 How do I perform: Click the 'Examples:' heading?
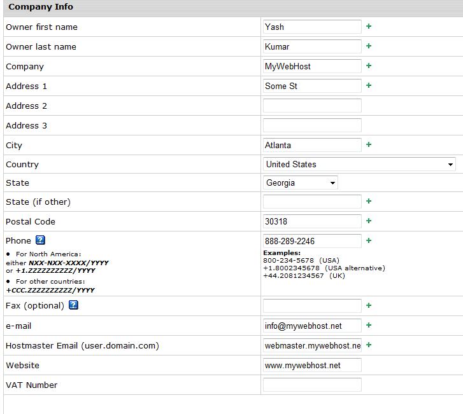(281, 252)
